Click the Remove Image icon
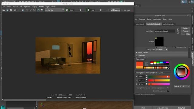 [42, 10]
